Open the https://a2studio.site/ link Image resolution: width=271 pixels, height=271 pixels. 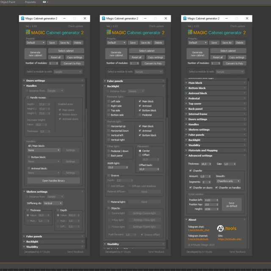pyautogui.click(x=230, y=239)
